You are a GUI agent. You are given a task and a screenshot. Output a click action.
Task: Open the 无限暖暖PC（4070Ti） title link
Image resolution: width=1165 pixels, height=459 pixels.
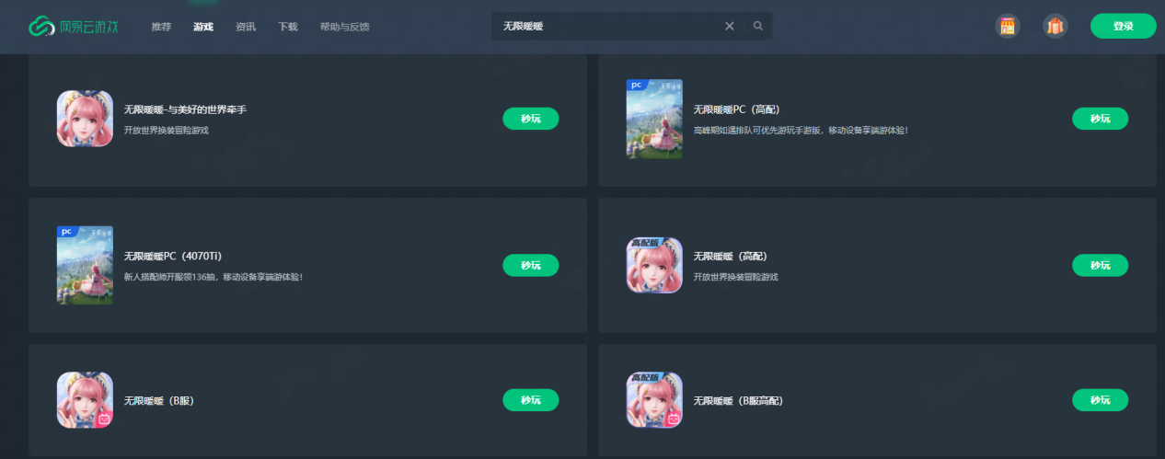pos(173,256)
